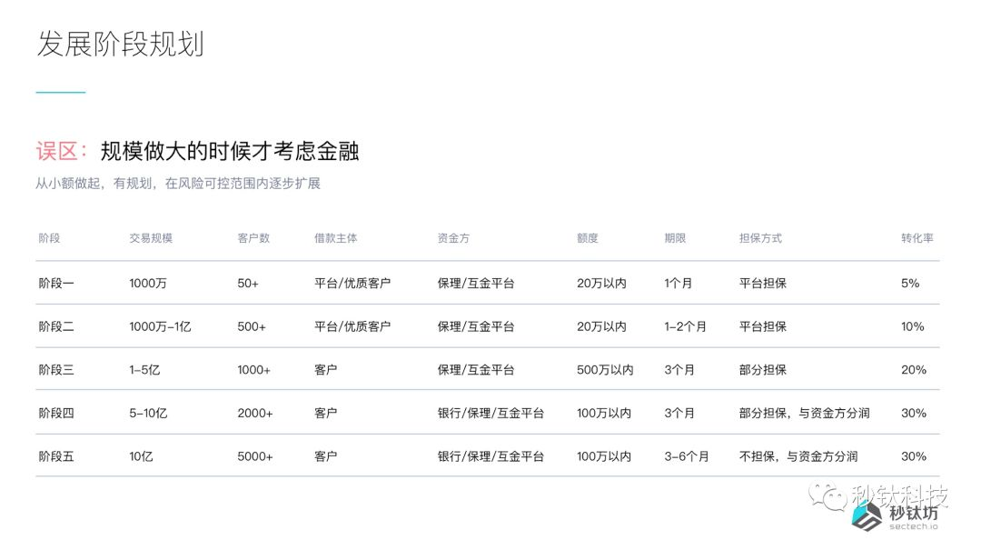The image size is (981, 540).
Task: Select the 500万以内 quota cell
Action: point(605,370)
